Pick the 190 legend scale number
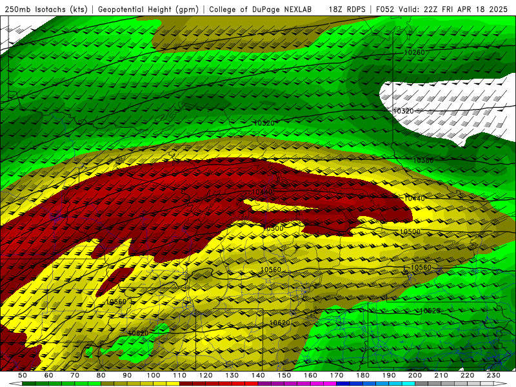Screen dimensions: 516x387 pos(389,375)
